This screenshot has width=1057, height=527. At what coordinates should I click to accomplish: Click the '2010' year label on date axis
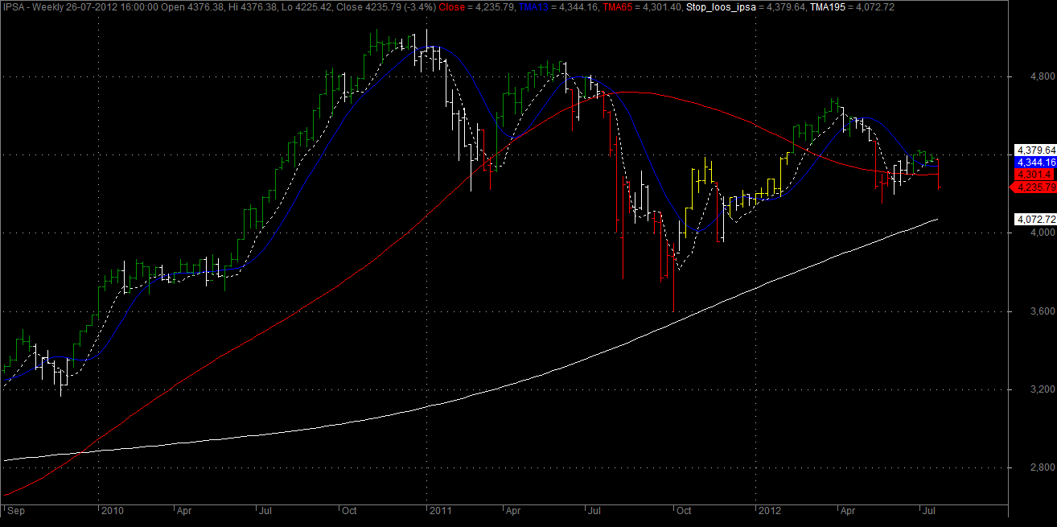111,510
